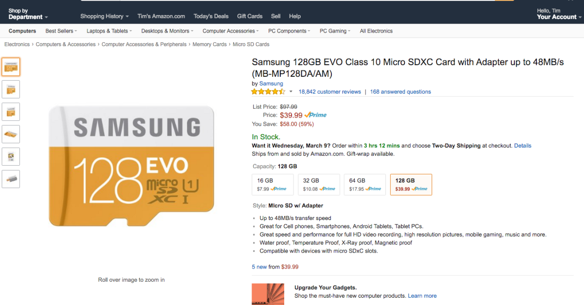Open the sixth thumbnail showing the SD adapter

11,179
